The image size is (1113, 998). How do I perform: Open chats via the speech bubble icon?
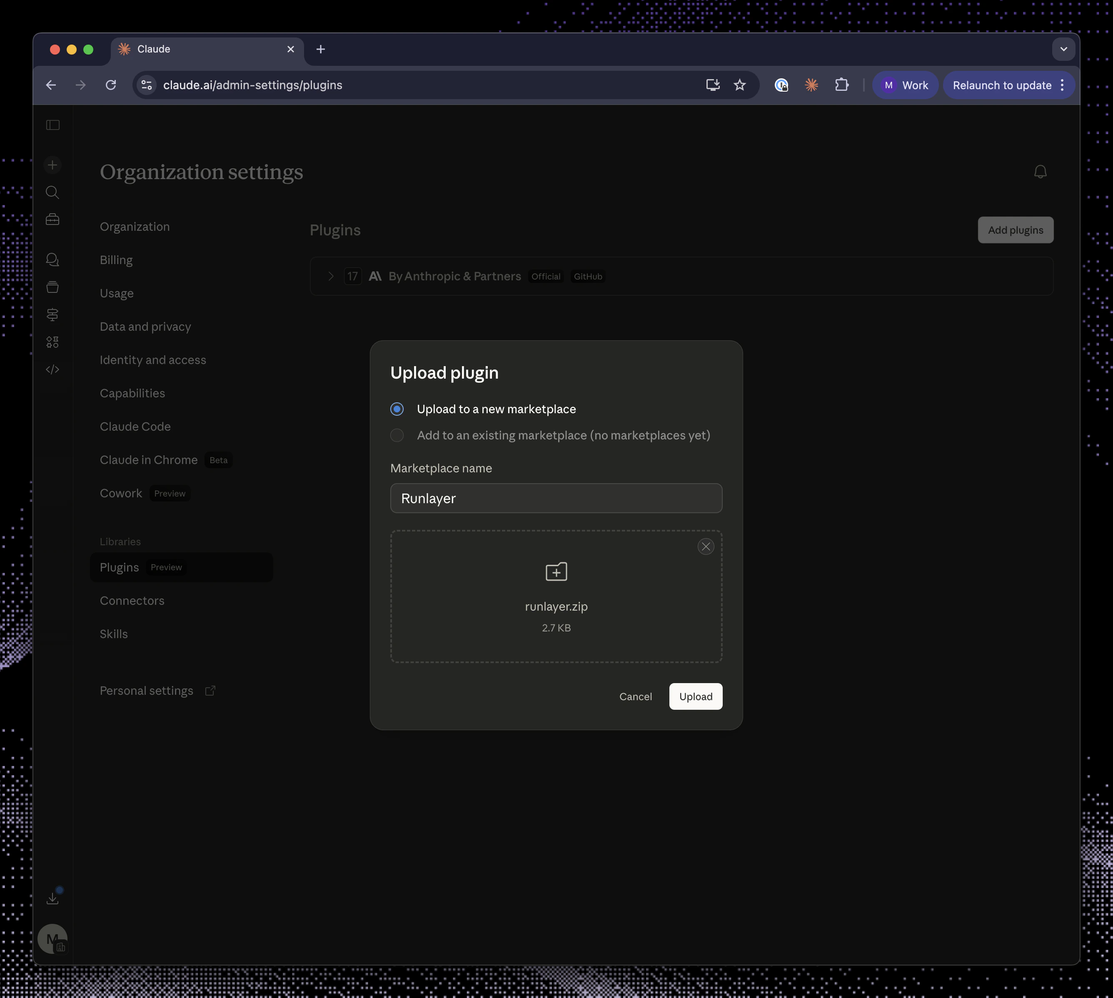click(52, 259)
